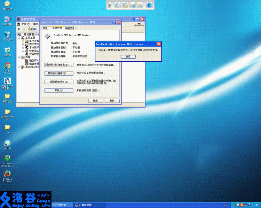The height and width of the screenshot is (208, 261).
Task: Open the Mozilla Firefox desktop icon
Action: [7, 174]
